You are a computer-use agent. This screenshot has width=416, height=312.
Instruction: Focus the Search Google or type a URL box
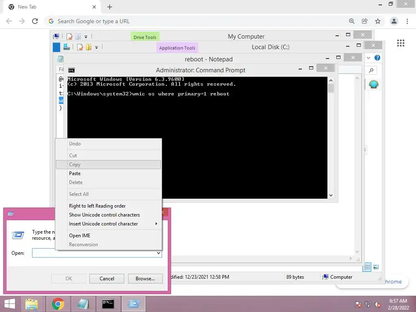click(196, 21)
